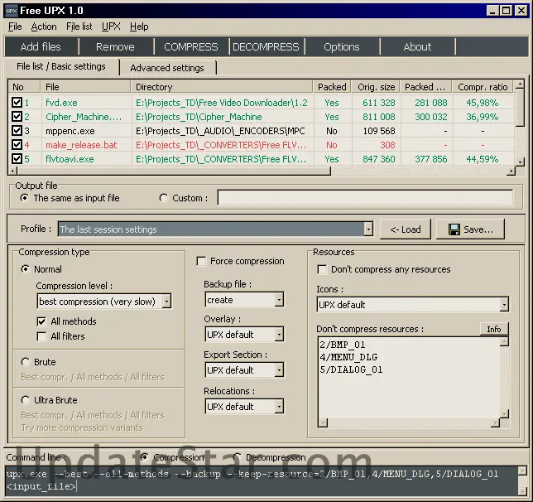The height and width of the screenshot is (502, 533).
Task: Enable Force compression checkbox
Action: coord(201,262)
